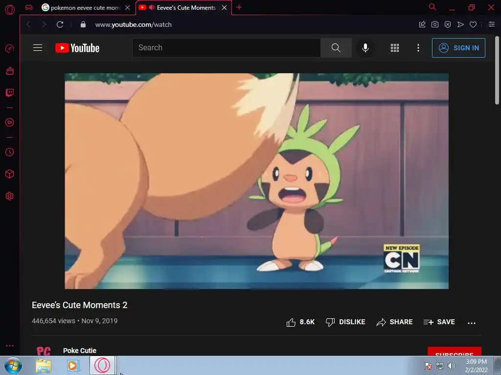
Task: Open Easy Setup sliders icon
Action: tap(492, 24)
